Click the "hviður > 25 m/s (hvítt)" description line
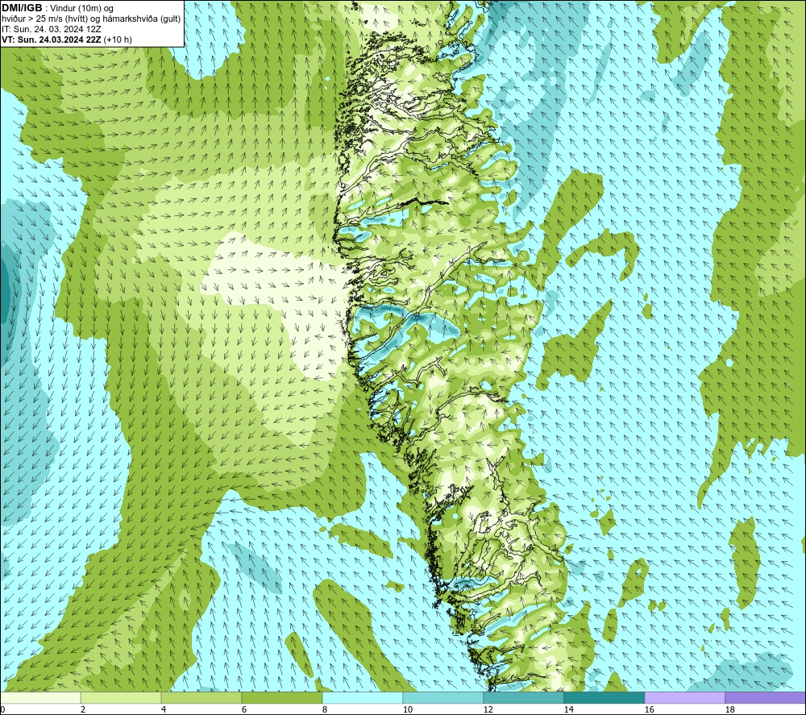The width and height of the screenshot is (806, 715). pyautogui.click(x=90, y=19)
